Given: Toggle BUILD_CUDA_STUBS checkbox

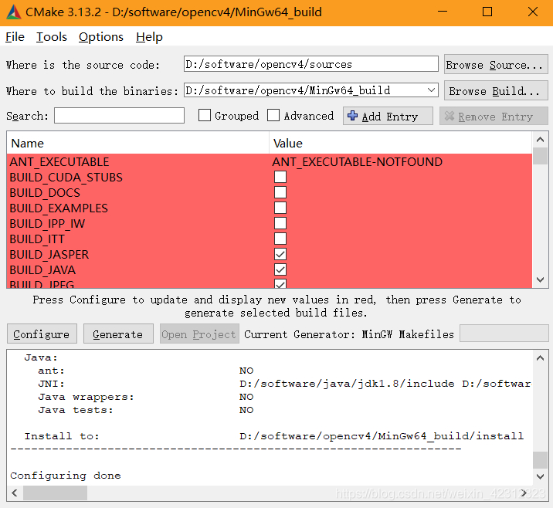Looking at the screenshot, I should [280, 177].
